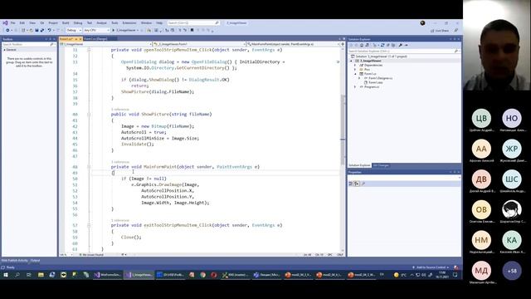Click the user account avatar icon
Image resolution: width=531 pixels, height=299 pixels.
(x=422, y=22)
